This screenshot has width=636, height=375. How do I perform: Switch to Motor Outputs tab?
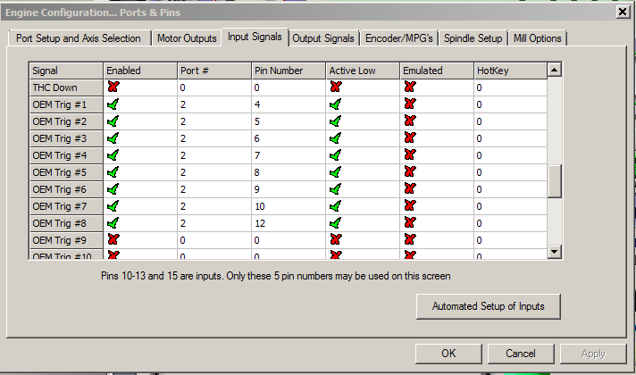pyautogui.click(x=187, y=38)
